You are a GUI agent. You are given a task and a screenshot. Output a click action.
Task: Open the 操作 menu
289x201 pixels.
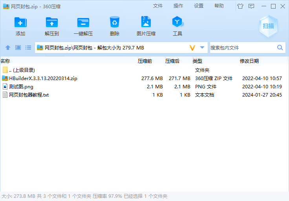click(178, 6)
